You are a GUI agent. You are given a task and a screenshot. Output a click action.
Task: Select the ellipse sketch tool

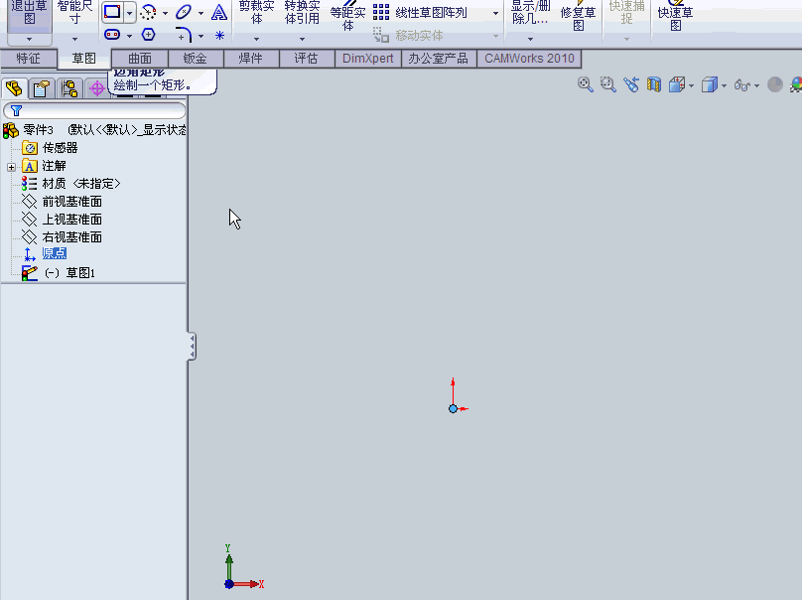click(x=182, y=12)
